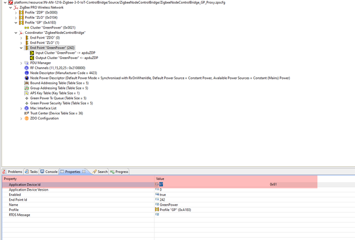Switch to the Tasks tab
The width and height of the screenshot is (355, 240).
tap(31, 172)
